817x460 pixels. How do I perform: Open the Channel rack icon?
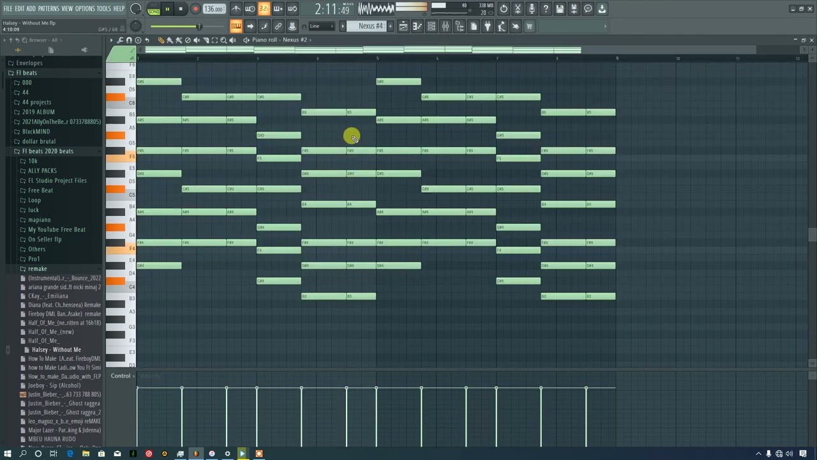coord(431,26)
